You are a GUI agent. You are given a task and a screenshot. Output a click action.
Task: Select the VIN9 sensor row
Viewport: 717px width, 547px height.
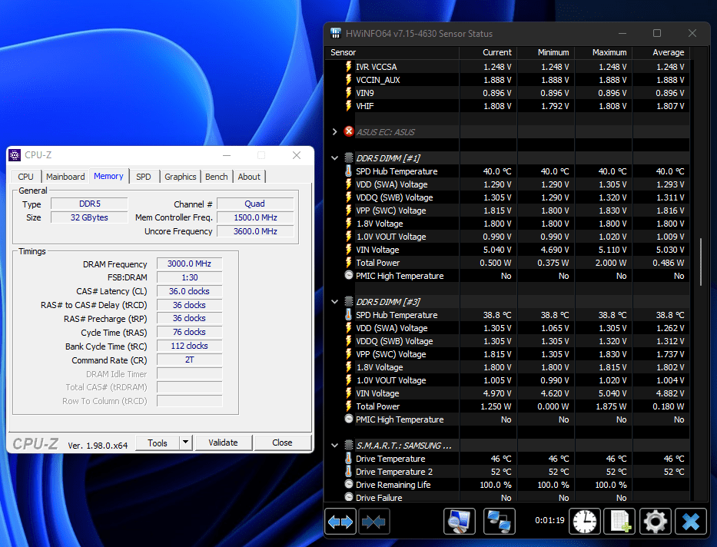coord(507,93)
